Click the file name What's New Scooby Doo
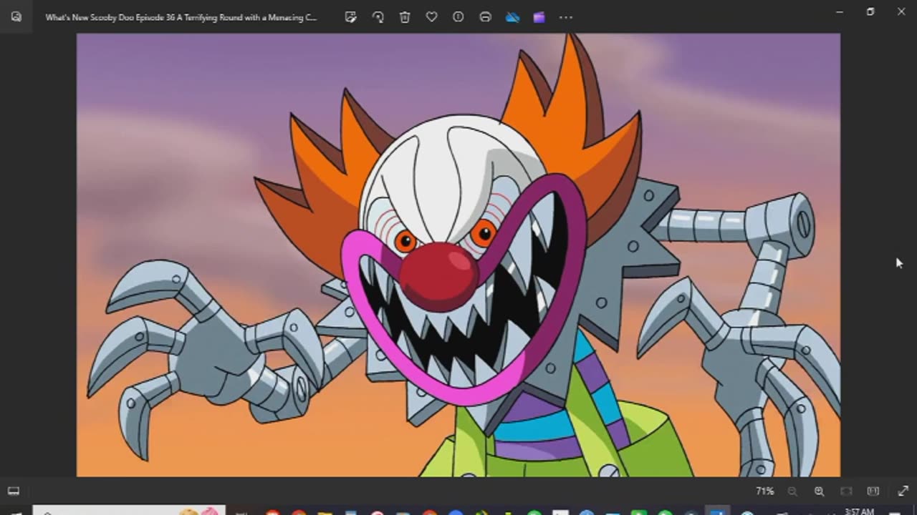Image resolution: width=917 pixels, height=515 pixels. click(x=181, y=17)
